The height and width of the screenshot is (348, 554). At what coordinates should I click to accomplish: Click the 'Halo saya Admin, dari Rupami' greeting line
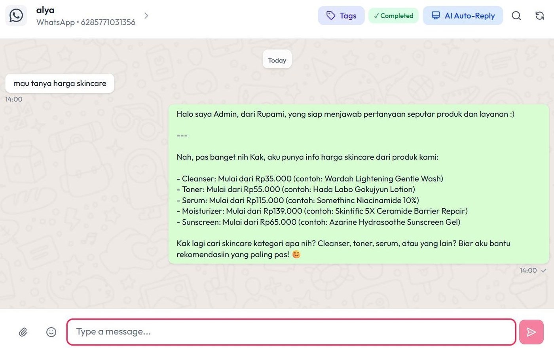(345, 114)
